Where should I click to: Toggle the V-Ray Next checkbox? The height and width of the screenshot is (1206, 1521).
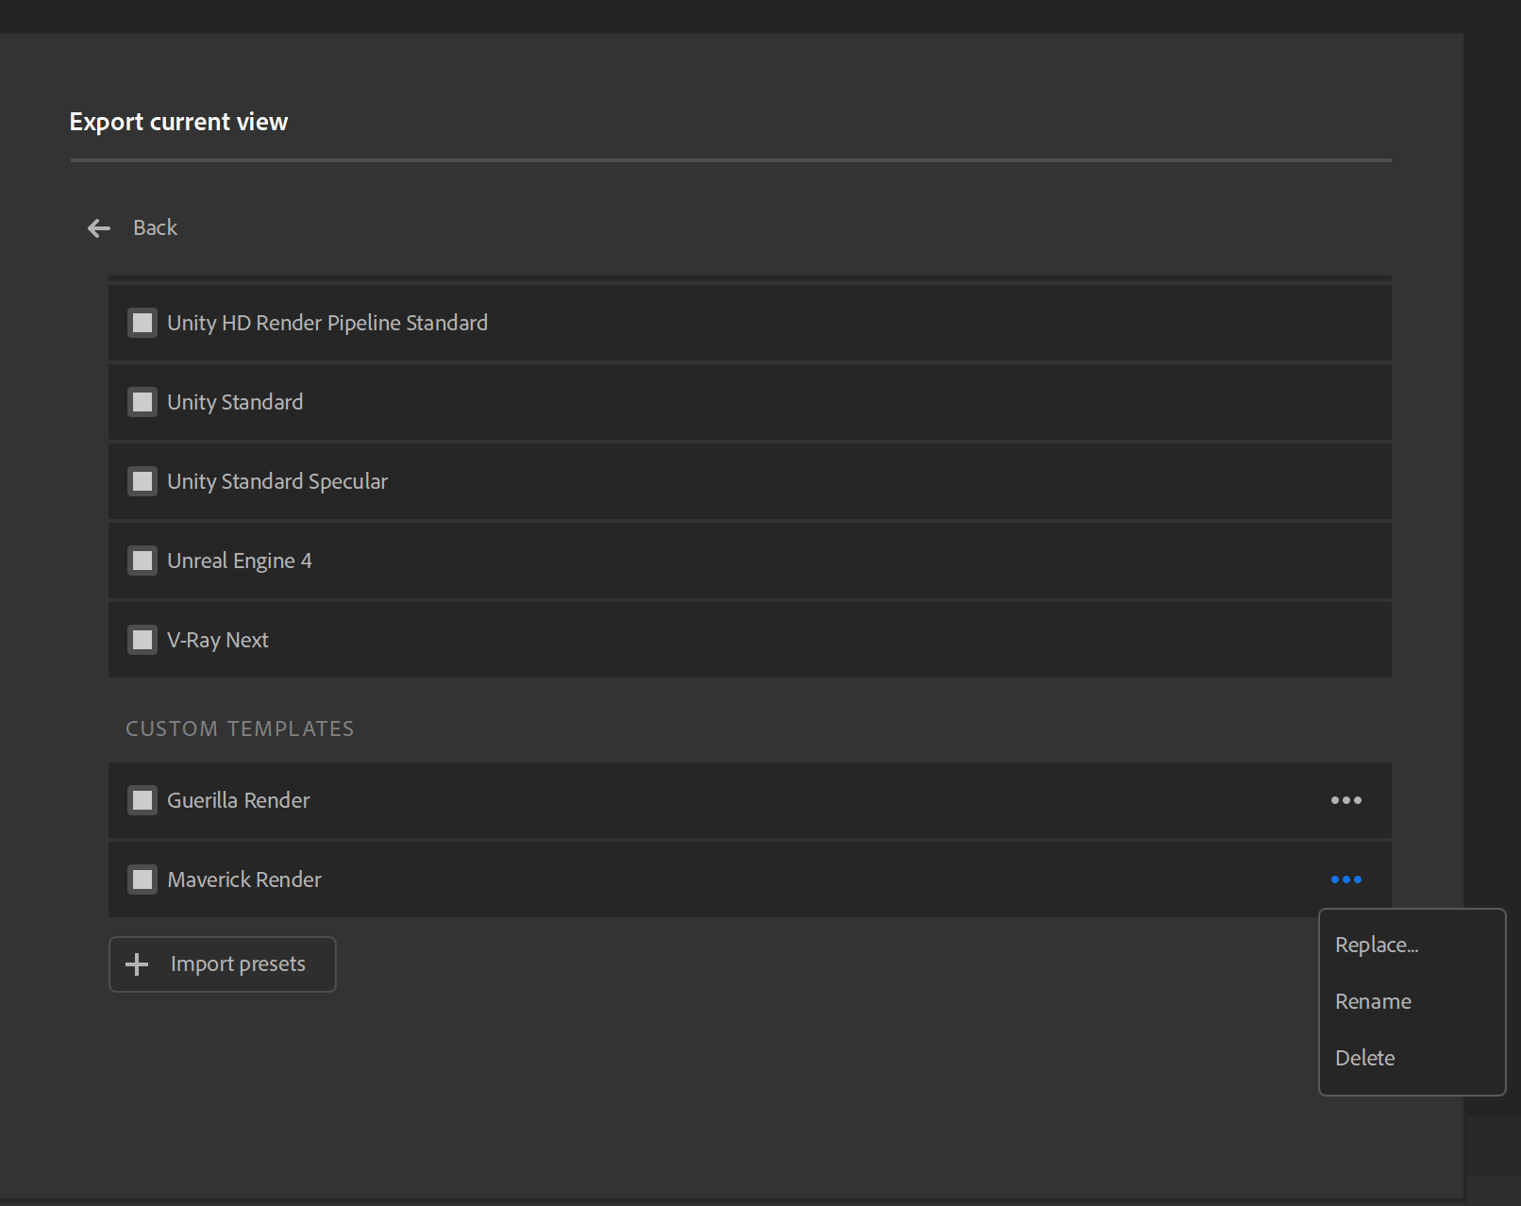coord(142,640)
